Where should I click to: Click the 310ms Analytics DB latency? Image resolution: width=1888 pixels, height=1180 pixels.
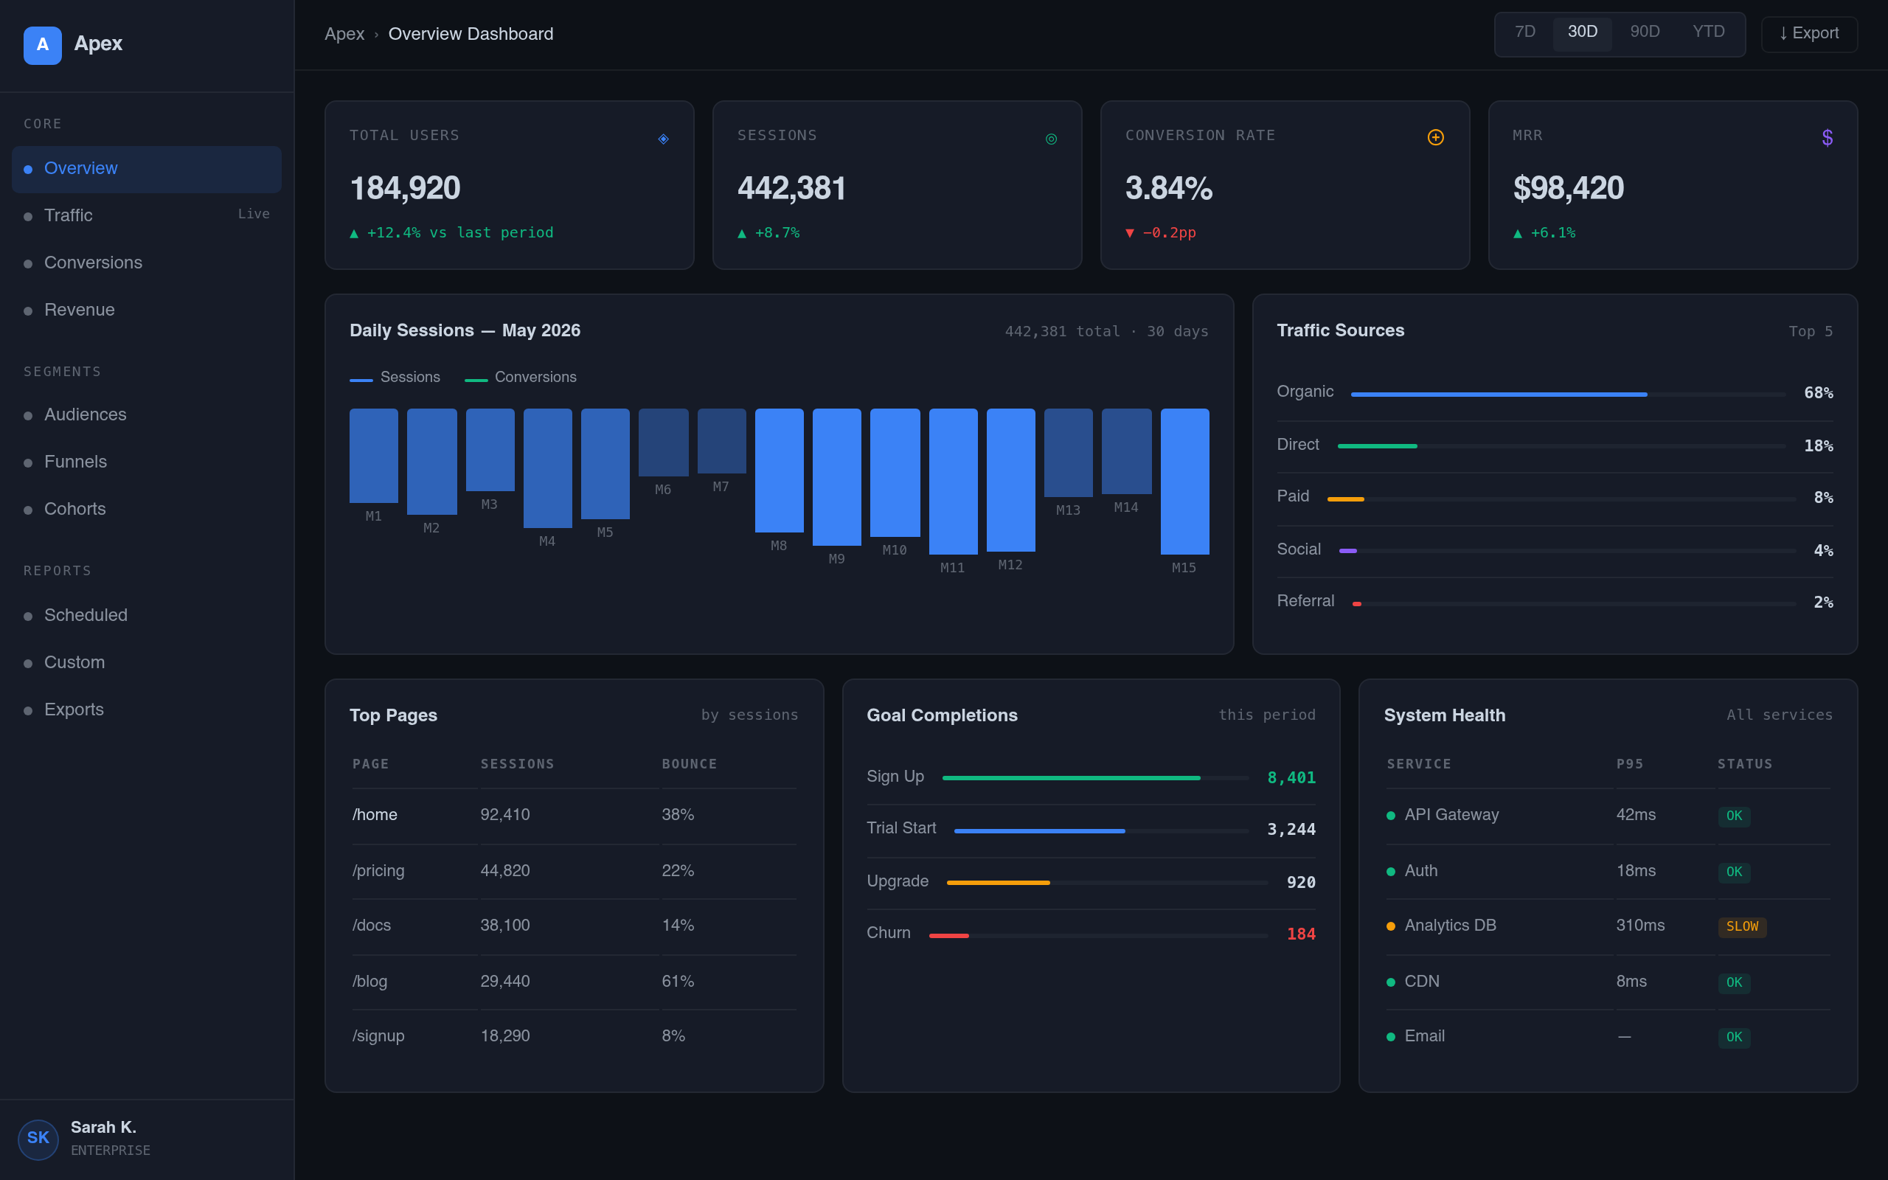[x=1640, y=926]
